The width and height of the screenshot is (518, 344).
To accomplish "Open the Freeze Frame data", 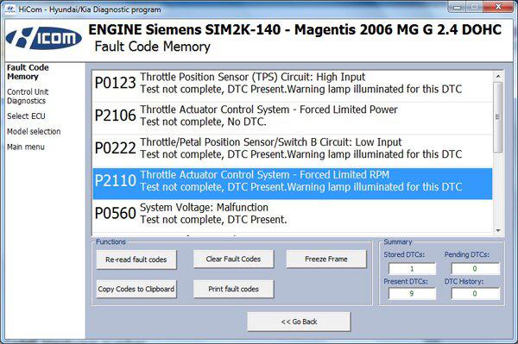I will click(x=326, y=259).
